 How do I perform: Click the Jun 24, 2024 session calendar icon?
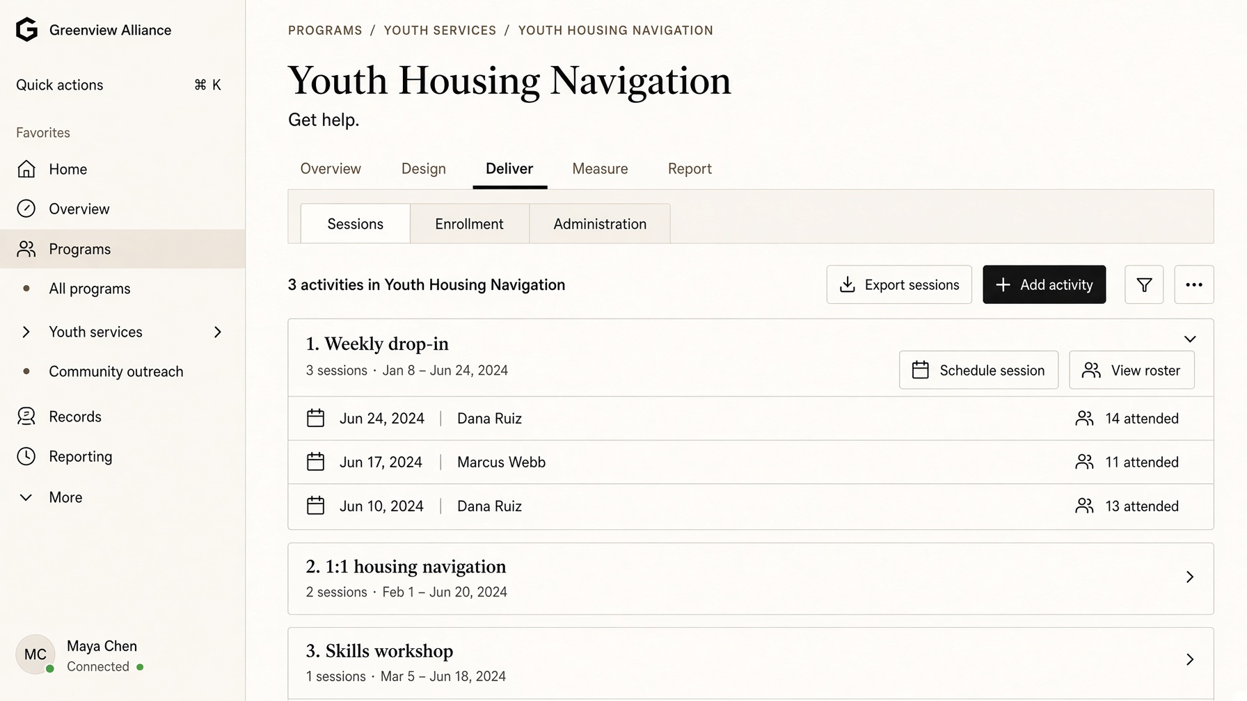click(315, 418)
